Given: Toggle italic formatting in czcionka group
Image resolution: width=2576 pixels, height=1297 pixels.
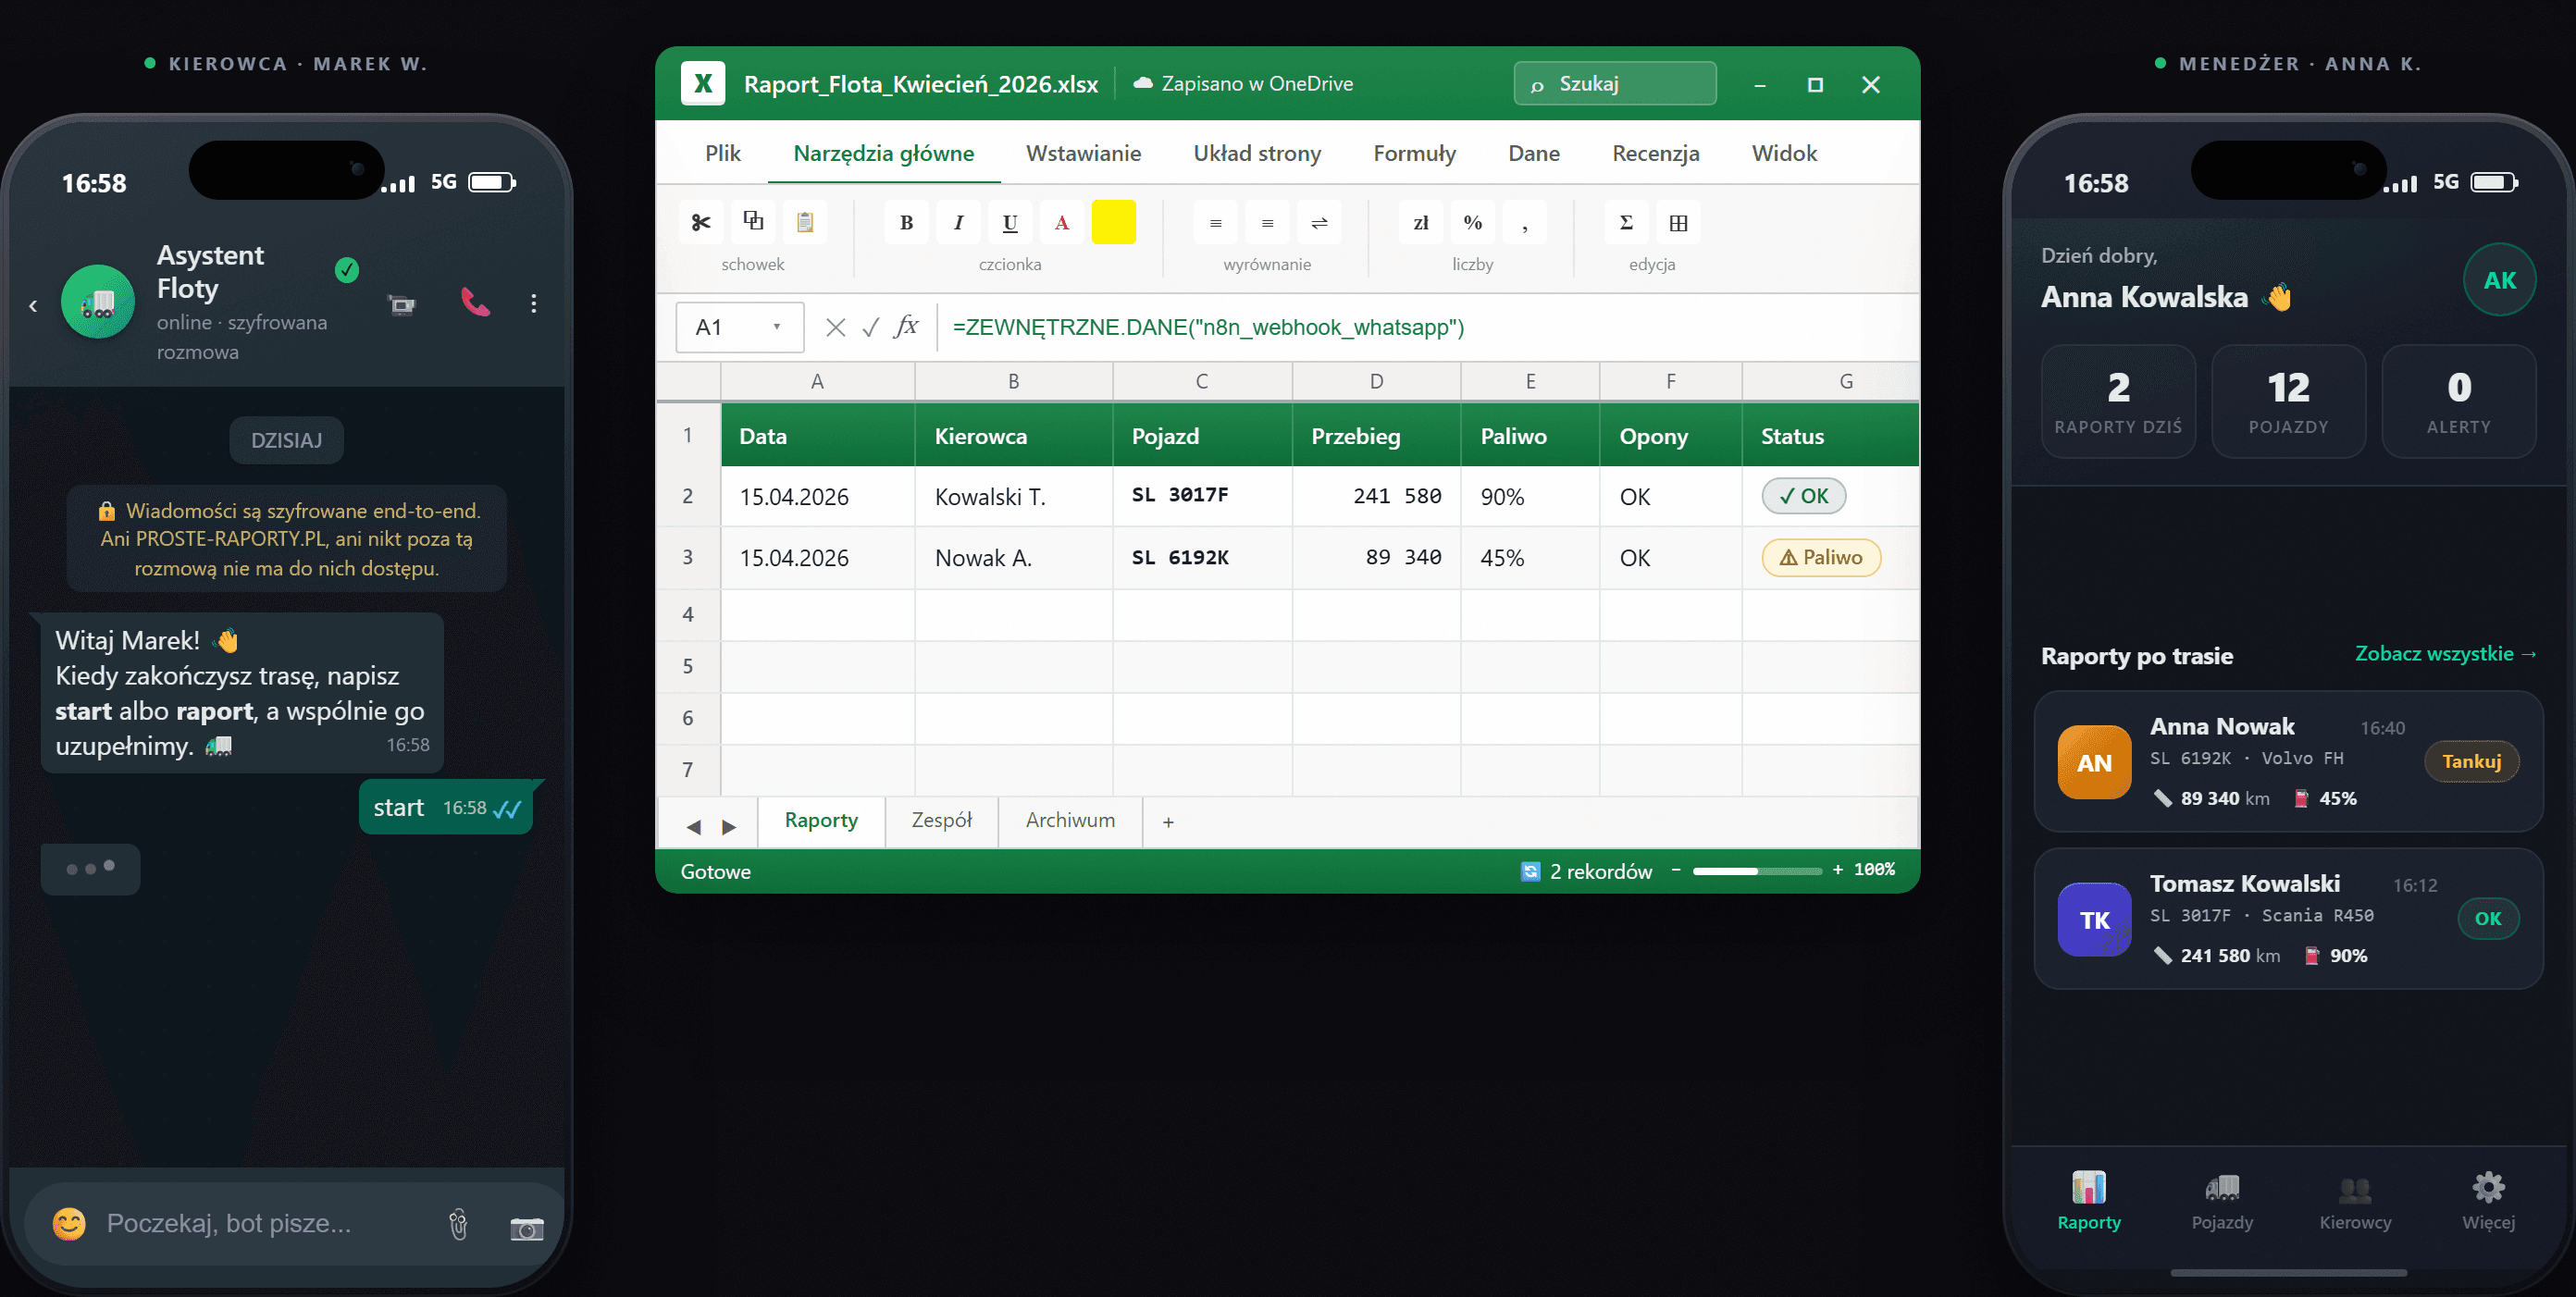Looking at the screenshot, I should (958, 222).
